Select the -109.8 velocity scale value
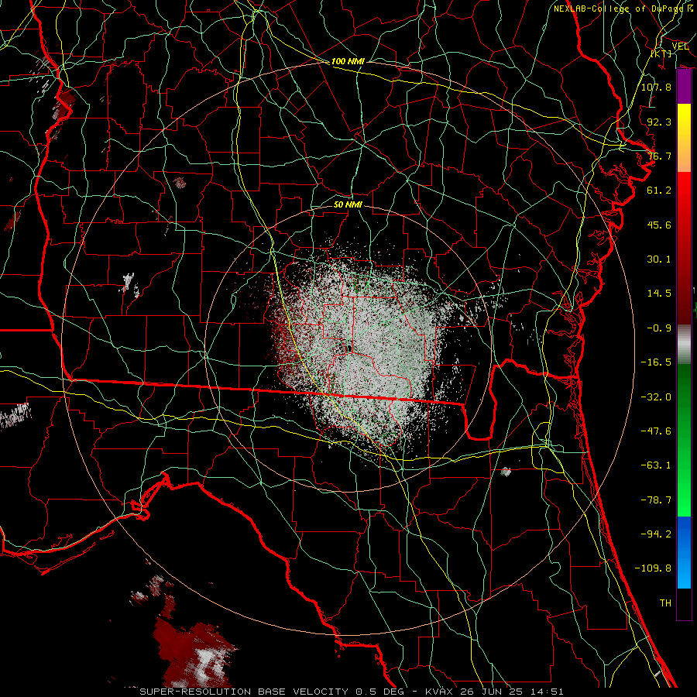 point(653,568)
